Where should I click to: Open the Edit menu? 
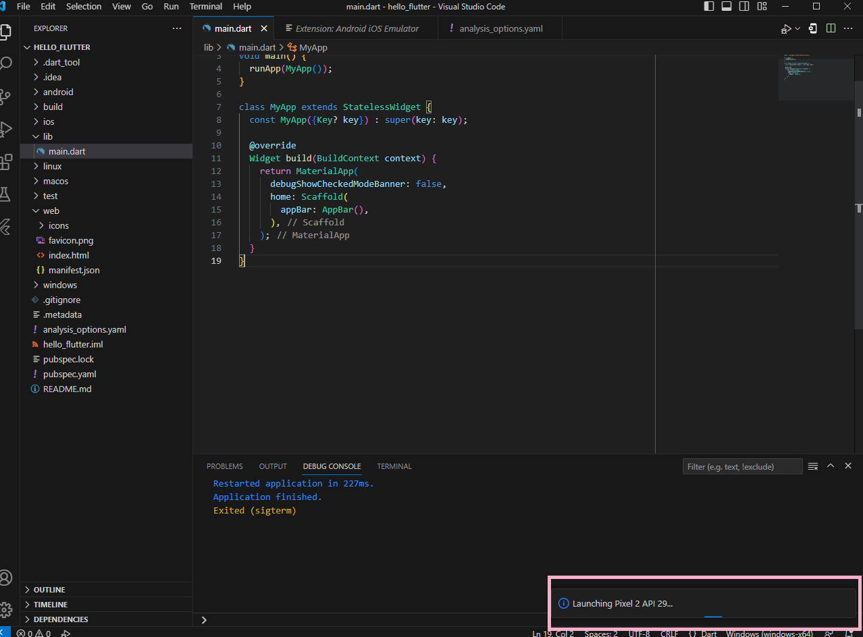(48, 6)
